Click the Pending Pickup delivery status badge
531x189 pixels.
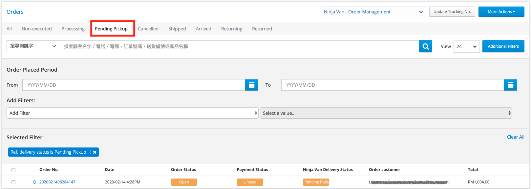coord(316,182)
